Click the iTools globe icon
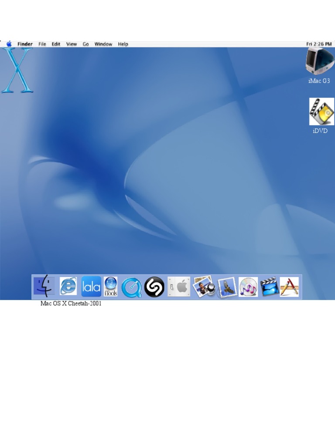Screen dimensions: 335x446 (x=111, y=287)
